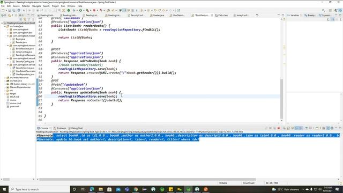Collapse the com.springboot.model package
This screenshot has height=193, width=343.
pos(8,36)
